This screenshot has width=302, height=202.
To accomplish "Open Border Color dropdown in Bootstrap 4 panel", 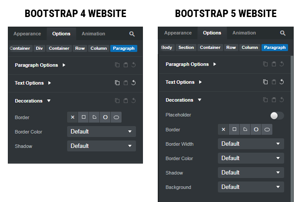I will [102, 132].
